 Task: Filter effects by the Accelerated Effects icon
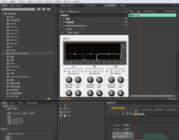39,9
